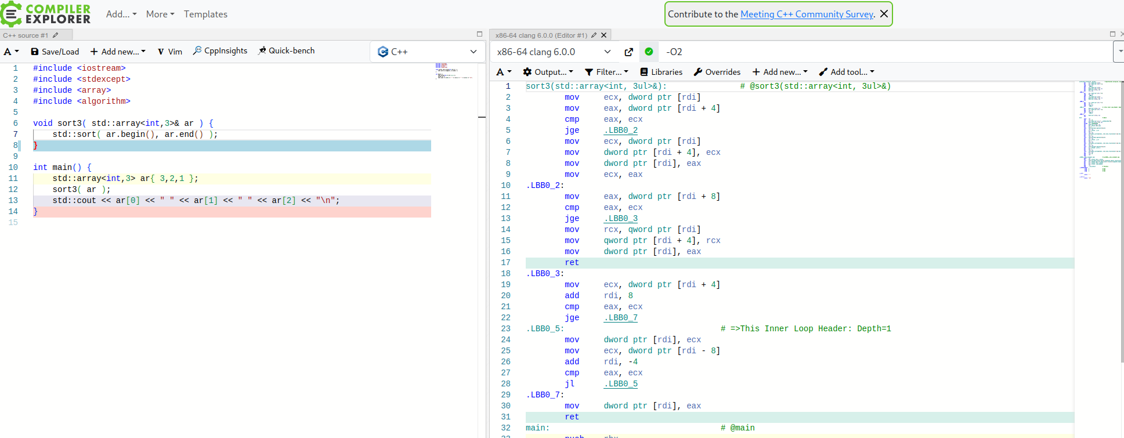The width and height of the screenshot is (1124, 438).
Task: Edit the -O2 compiler options field
Action: 886,52
